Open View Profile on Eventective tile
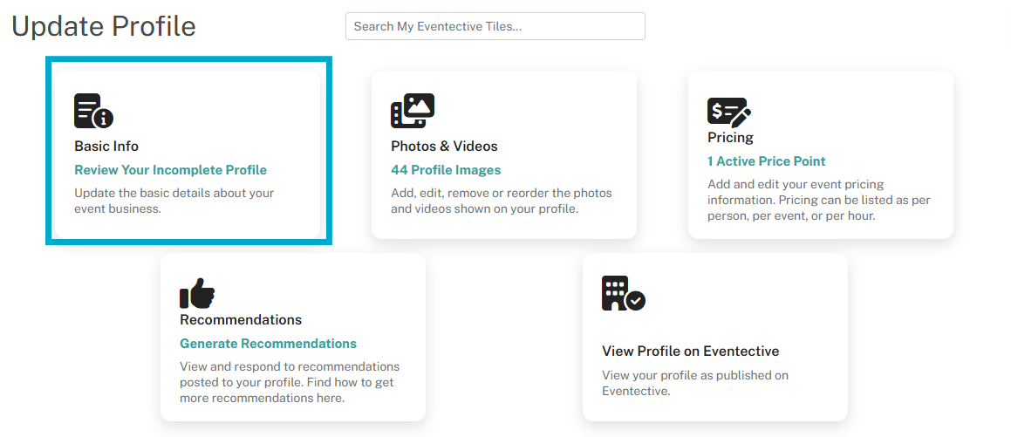1011x437 pixels. 715,337
